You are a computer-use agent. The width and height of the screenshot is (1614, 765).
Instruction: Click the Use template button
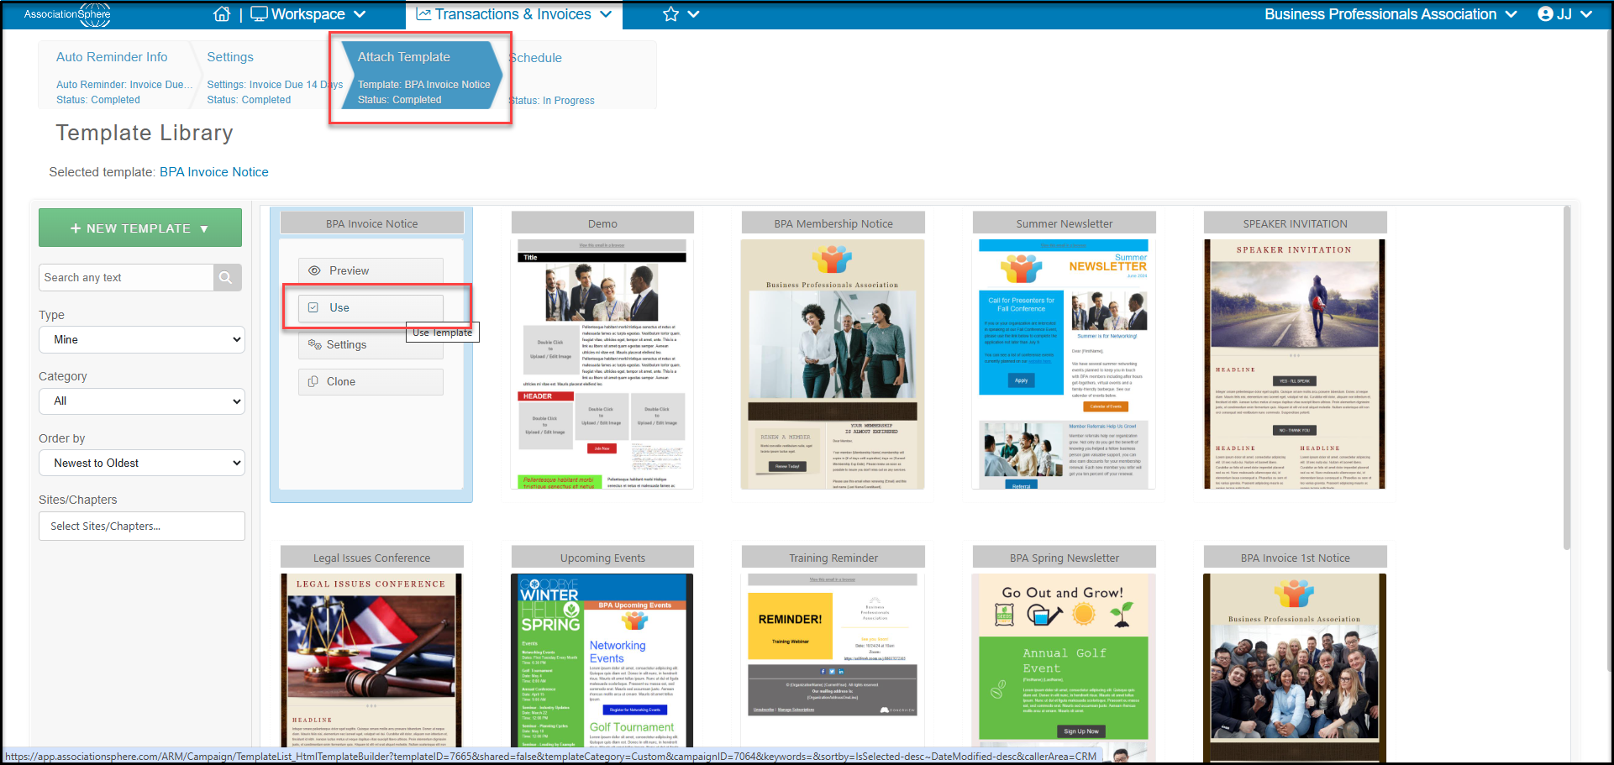[x=371, y=307]
